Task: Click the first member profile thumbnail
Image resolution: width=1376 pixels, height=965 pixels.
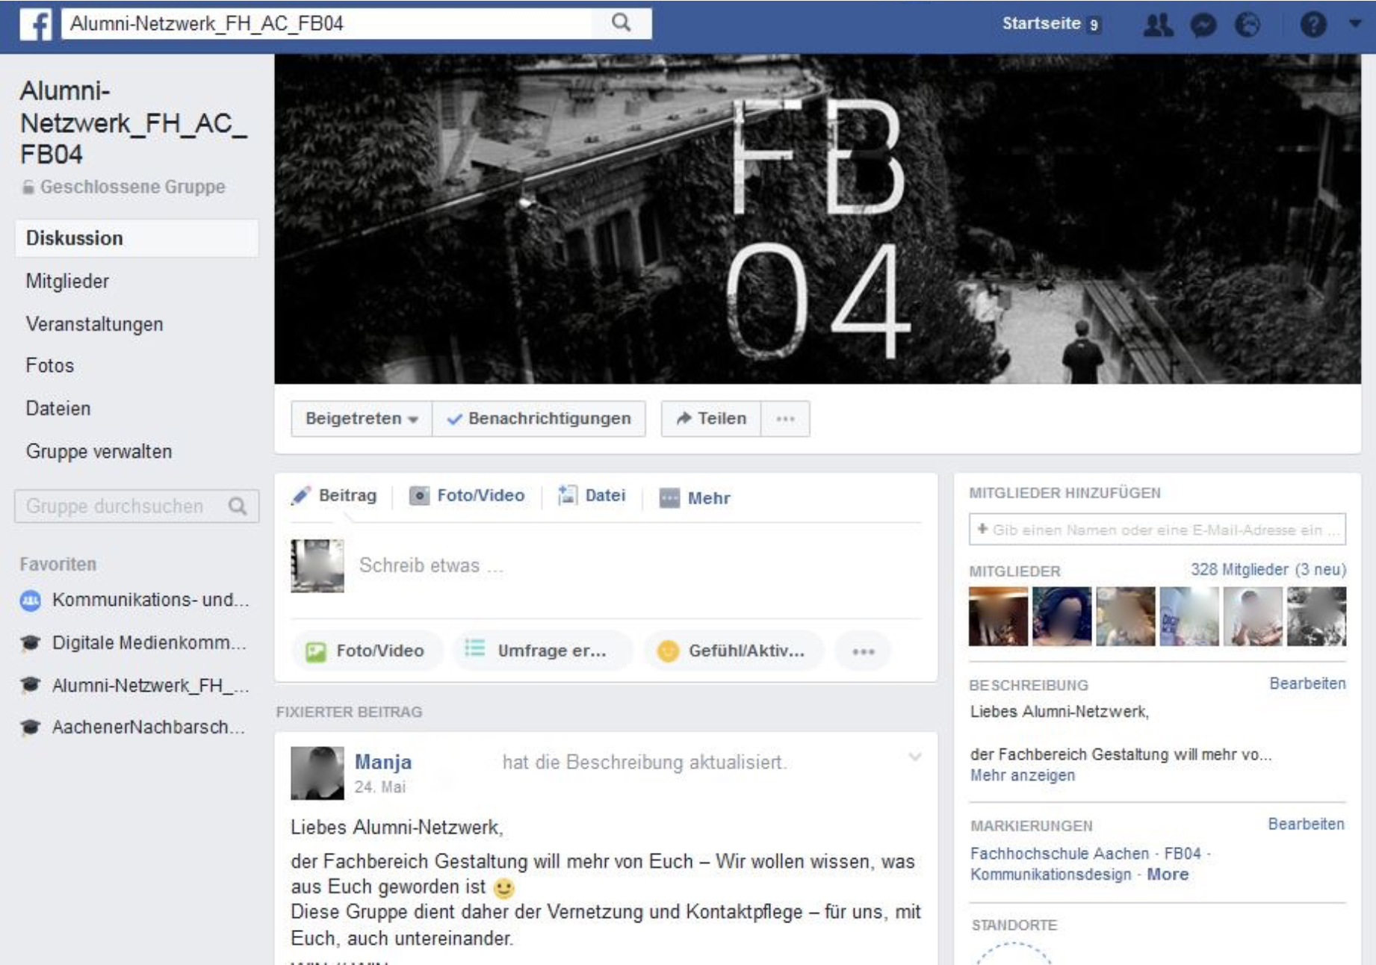Action: [x=998, y=616]
